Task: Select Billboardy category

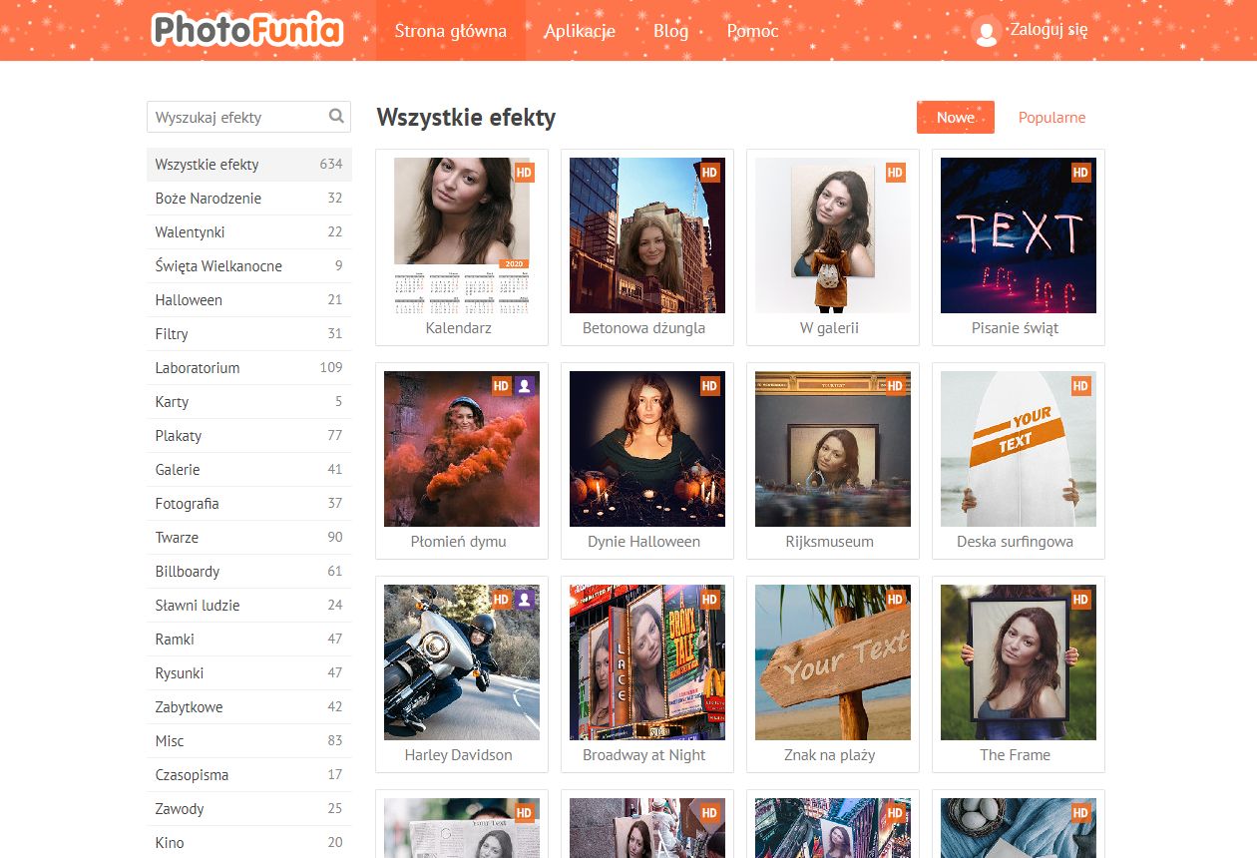Action: (x=248, y=572)
